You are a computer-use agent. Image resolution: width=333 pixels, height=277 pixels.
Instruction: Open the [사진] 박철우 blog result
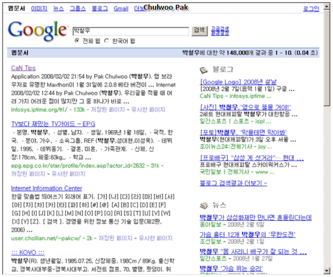(x=245, y=107)
